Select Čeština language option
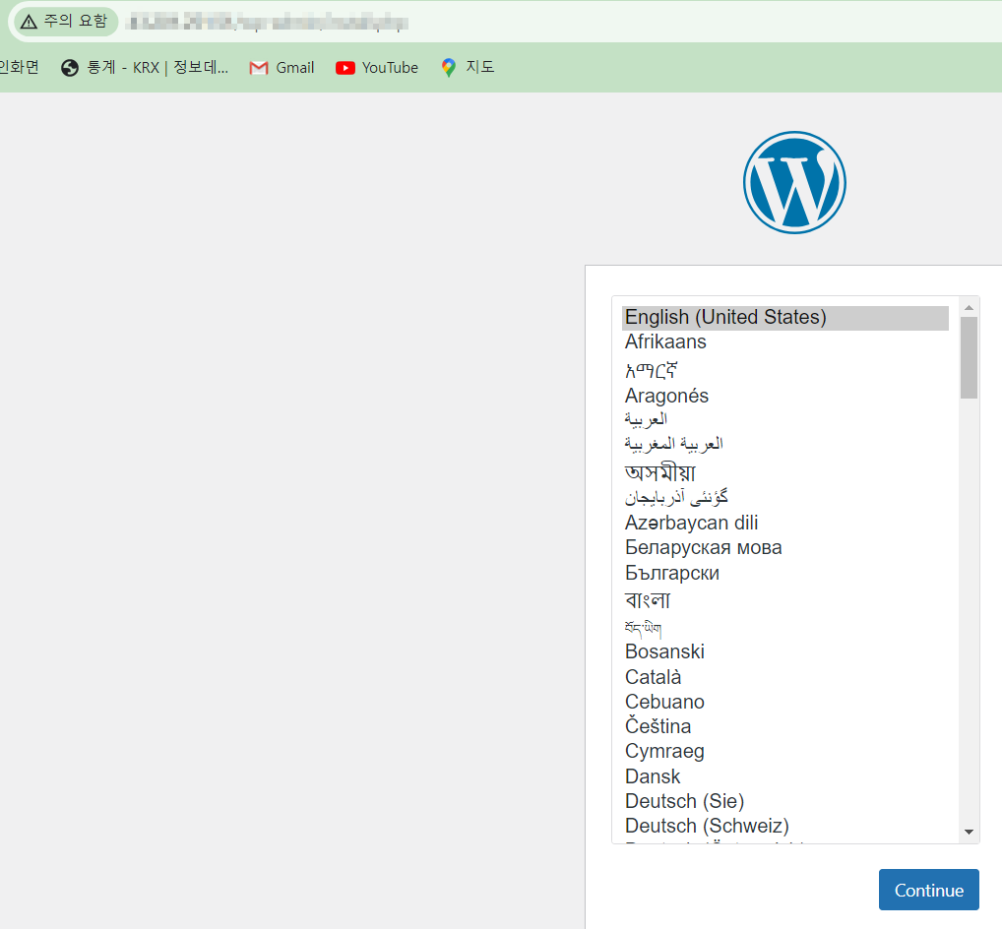Viewport: 1002px width, 929px height. click(x=784, y=726)
